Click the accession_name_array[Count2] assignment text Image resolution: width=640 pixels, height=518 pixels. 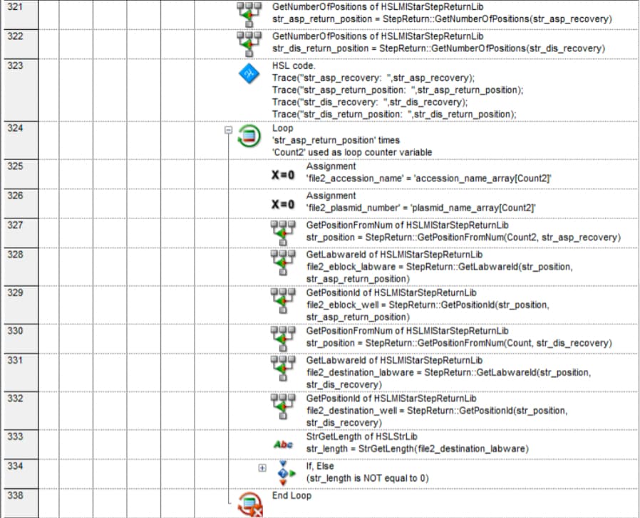tap(429, 179)
